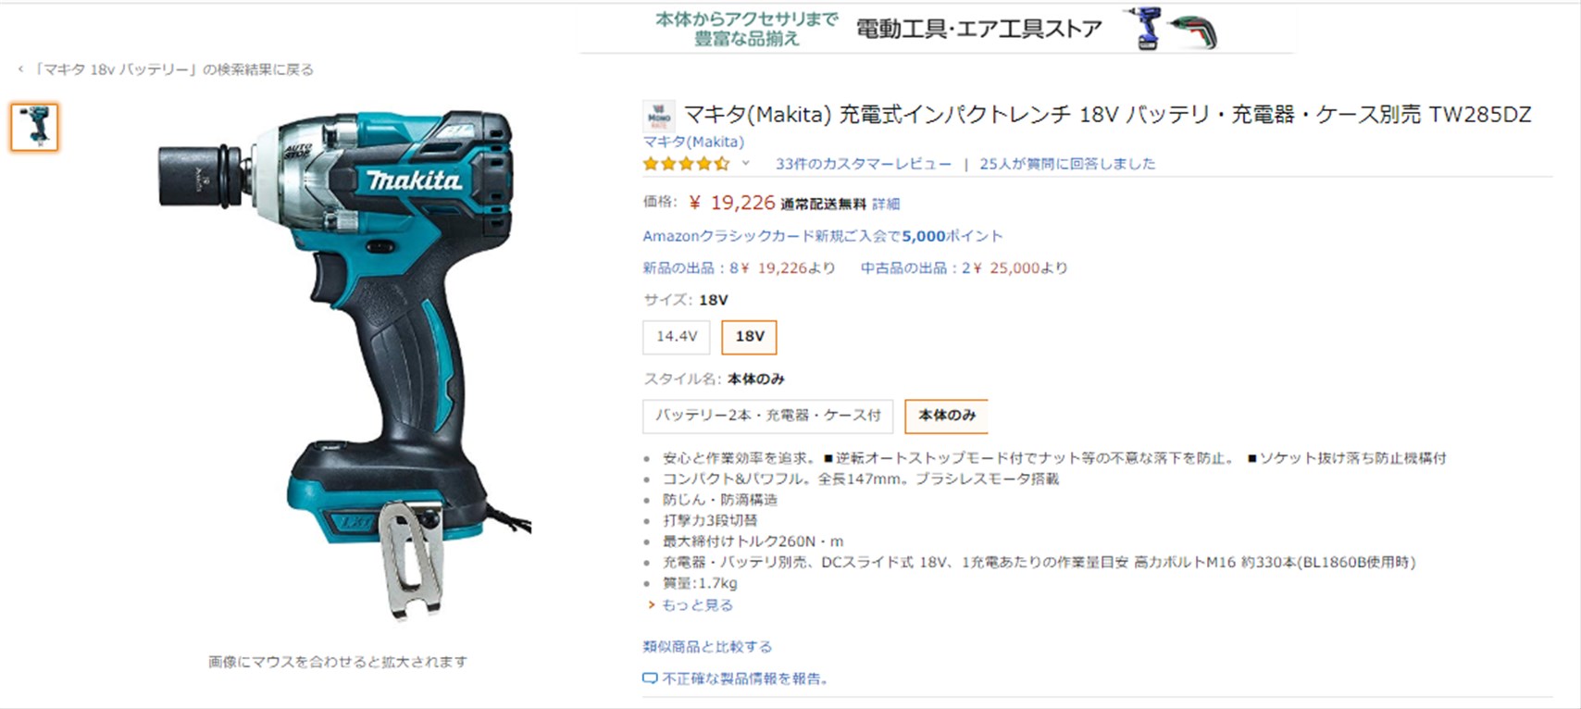Click the power tool store banner image
The image size is (1581, 709).
(936, 28)
